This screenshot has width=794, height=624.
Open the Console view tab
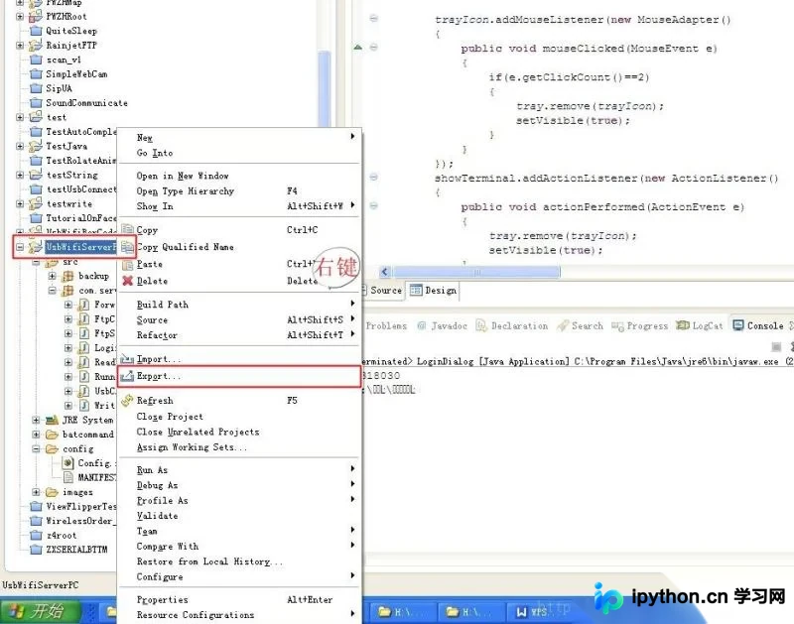[x=758, y=326]
